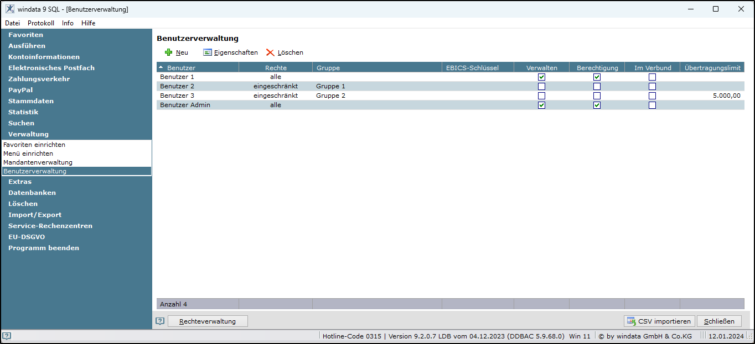Check Im Verbund for Benutzer 3
The width and height of the screenshot is (755, 344).
652,96
